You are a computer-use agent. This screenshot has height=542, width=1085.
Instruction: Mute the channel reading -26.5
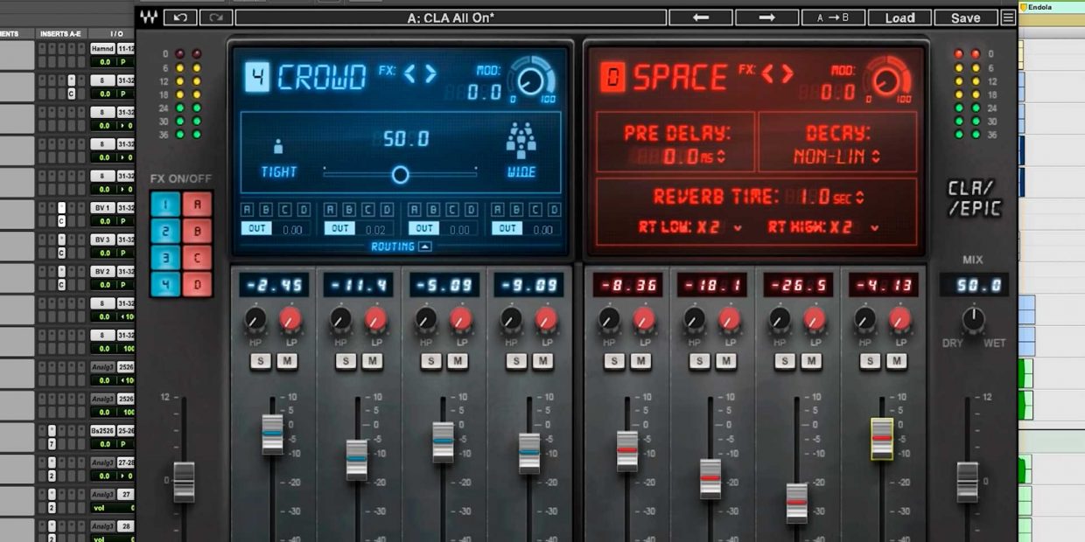click(811, 361)
